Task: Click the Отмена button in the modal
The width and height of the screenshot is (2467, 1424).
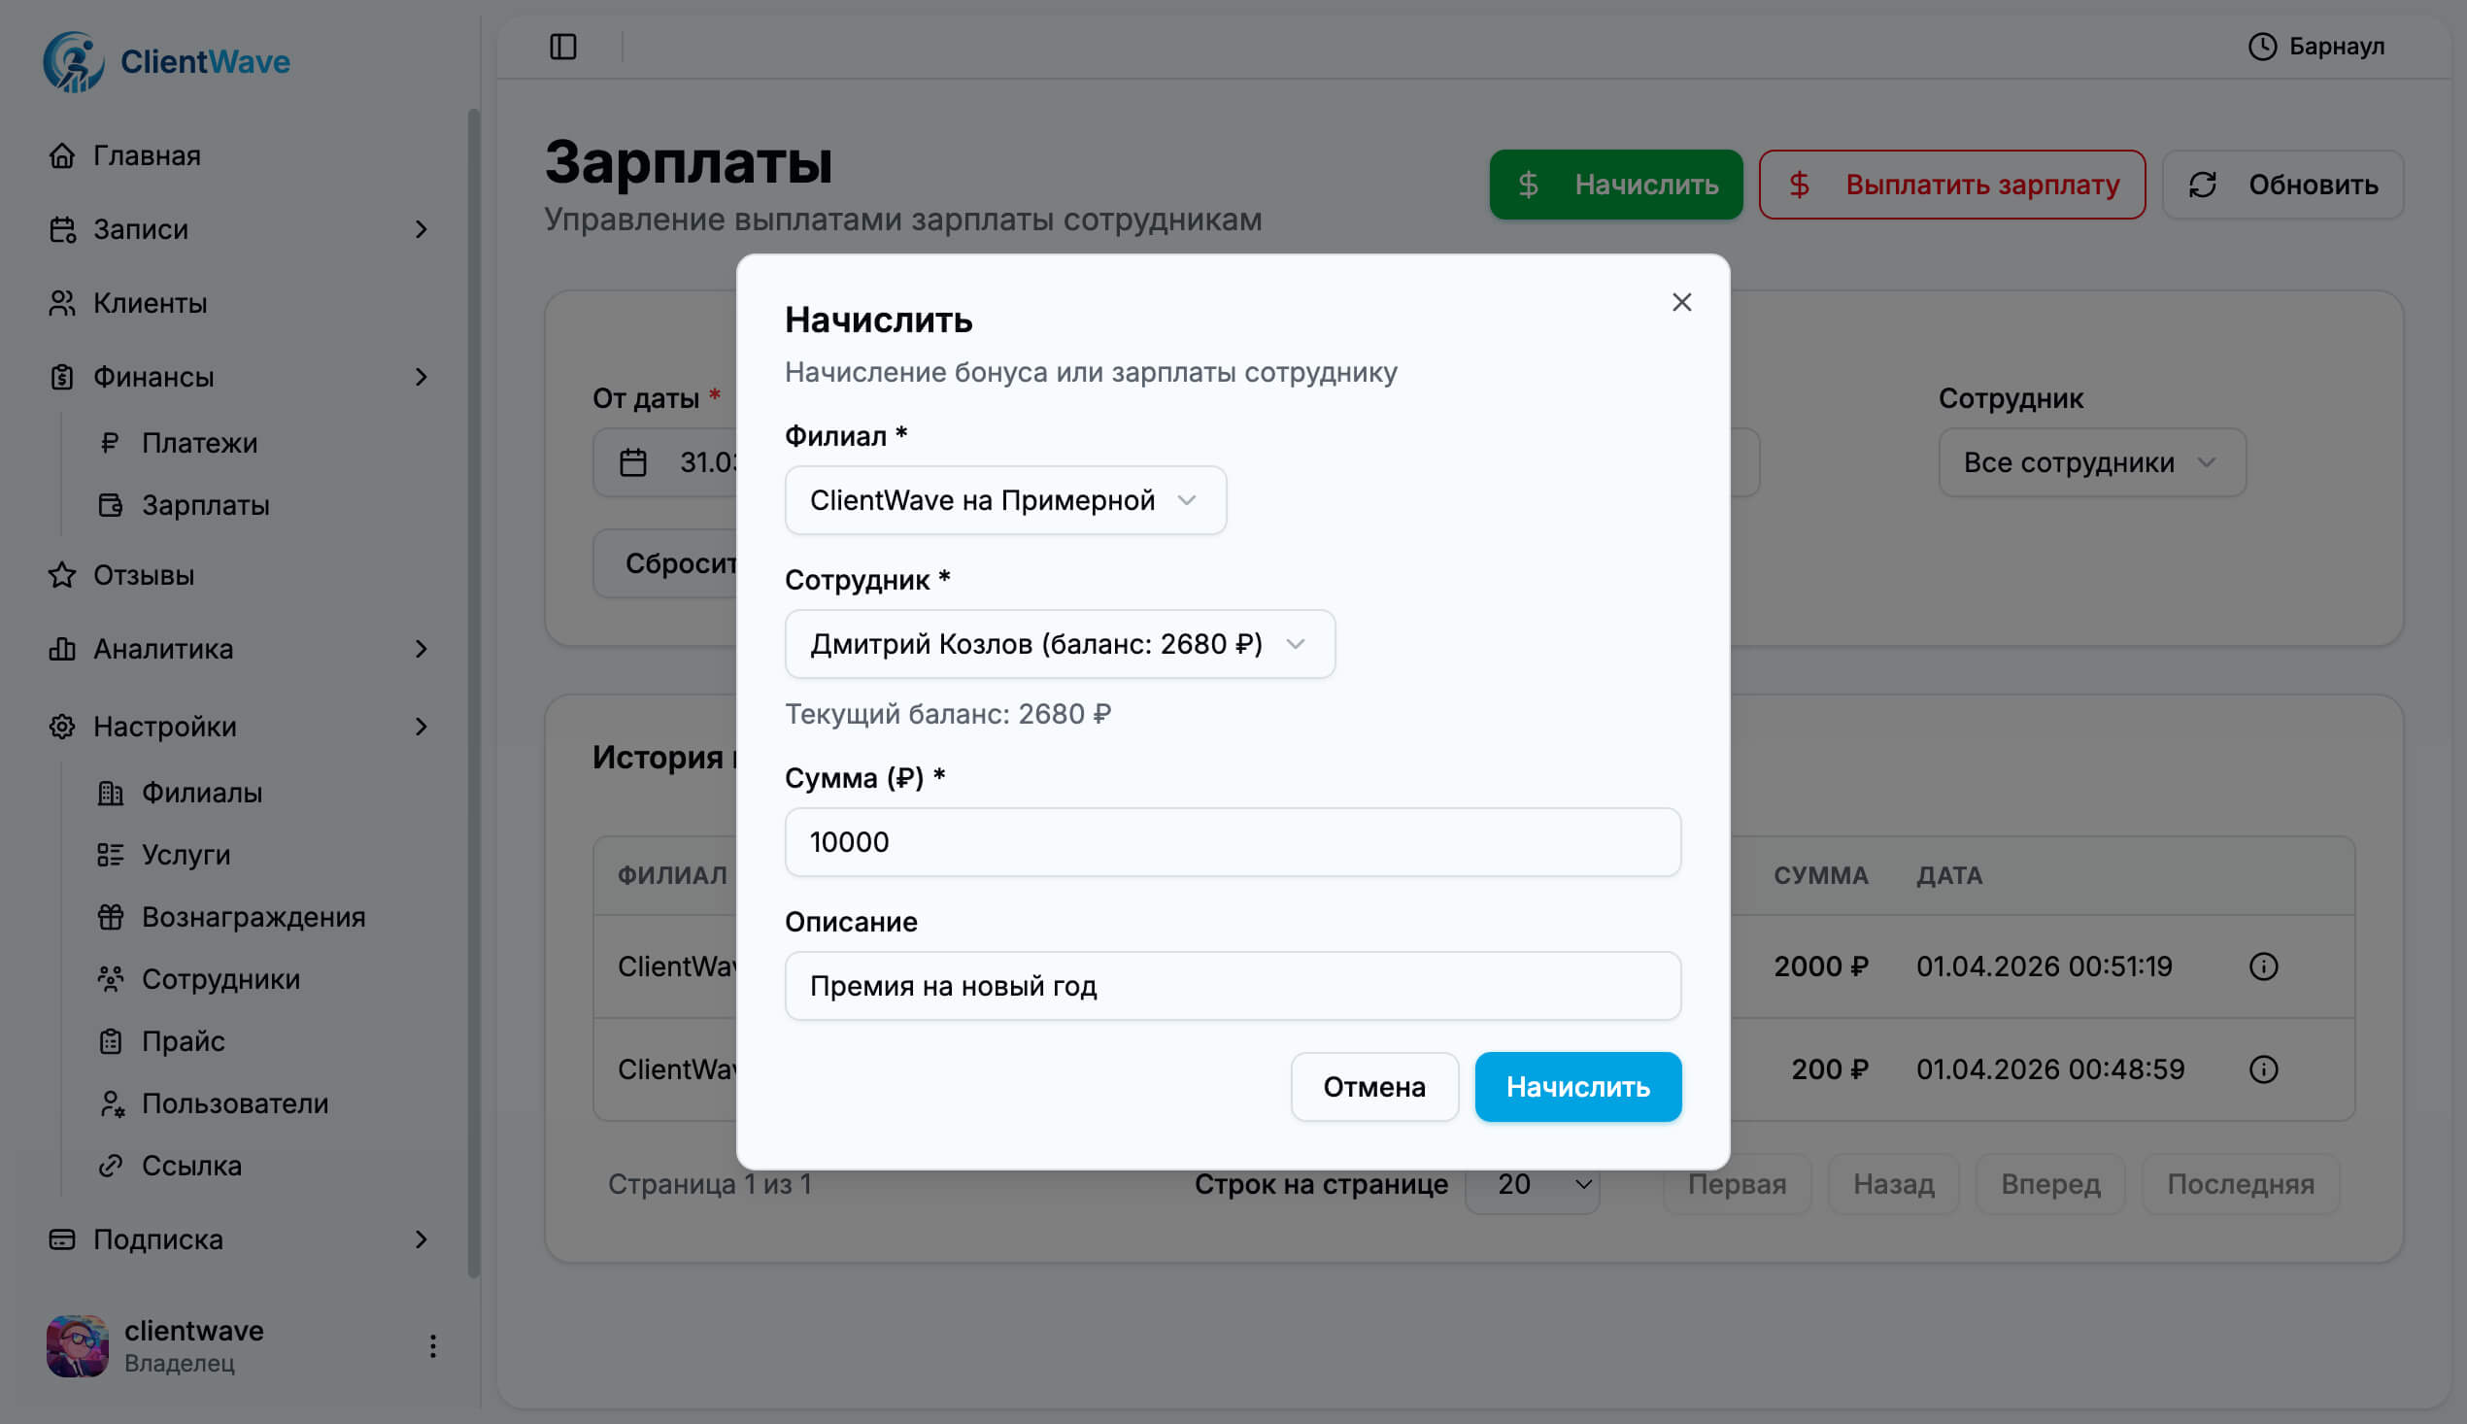Action: (1373, 1087)
